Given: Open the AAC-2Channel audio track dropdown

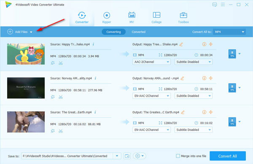Looking at the screenshot, I should [x=151, y=62].
